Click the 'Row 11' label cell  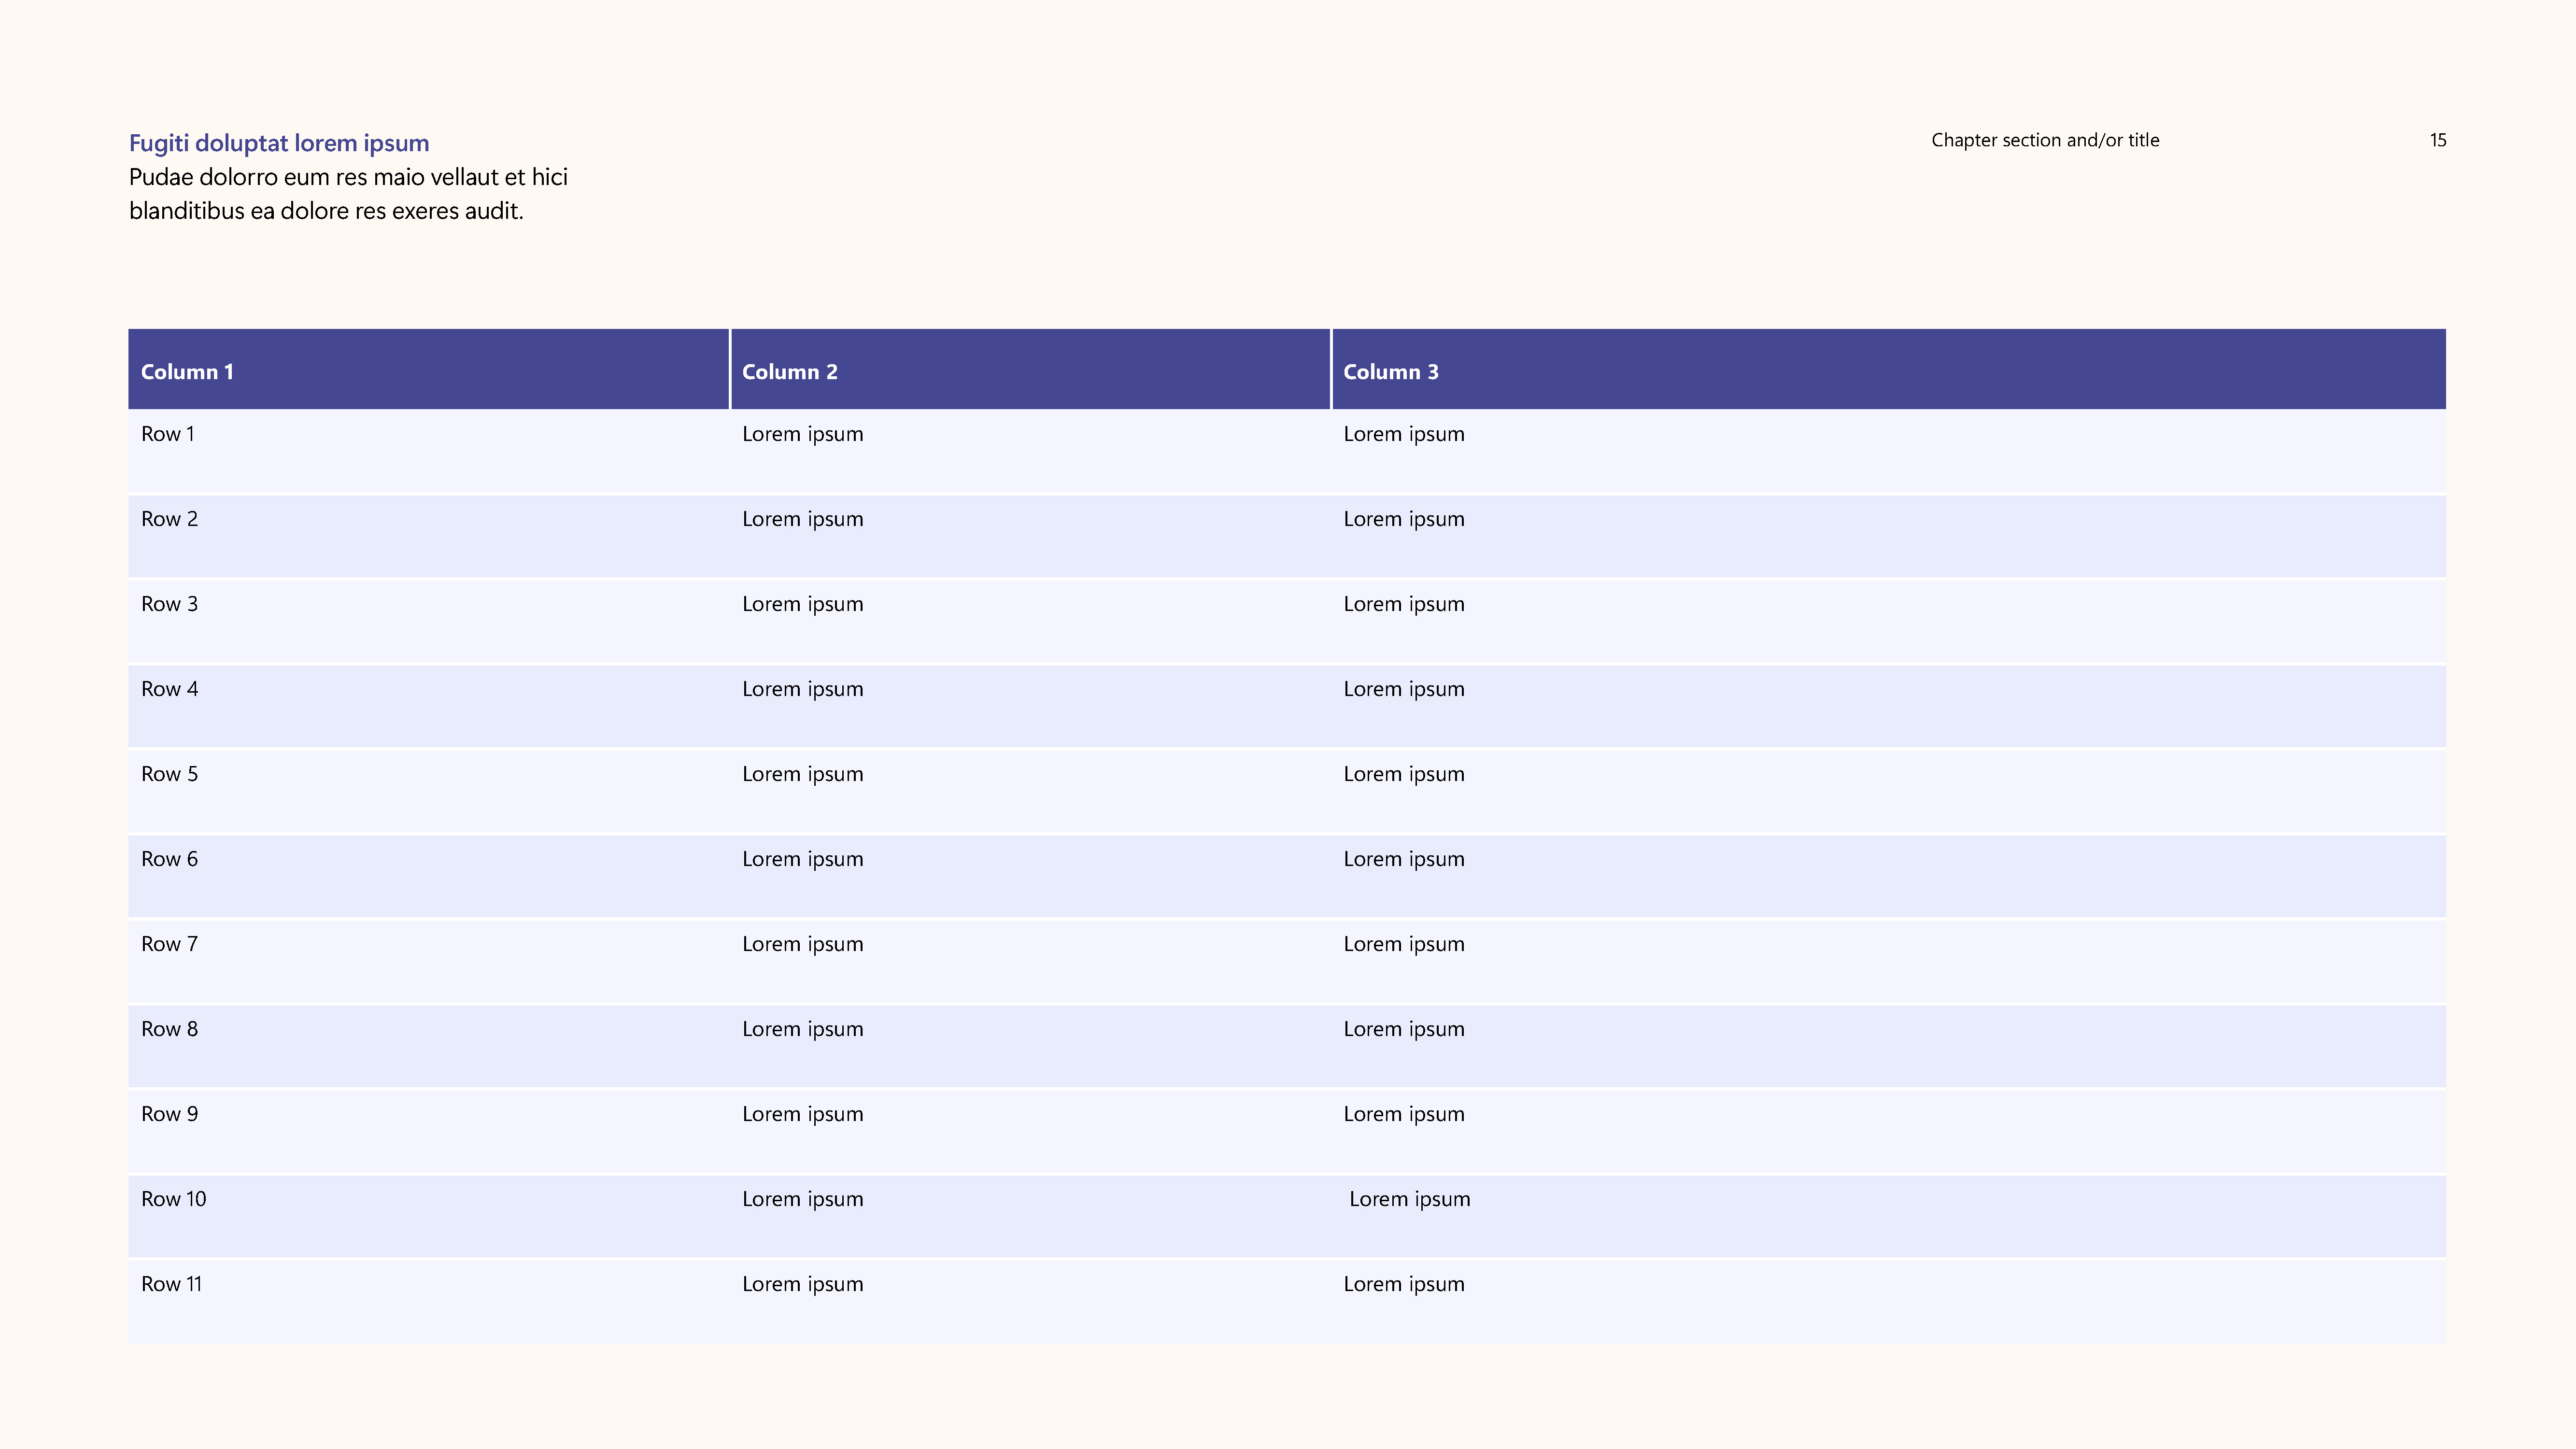(x=428, y=1302)
